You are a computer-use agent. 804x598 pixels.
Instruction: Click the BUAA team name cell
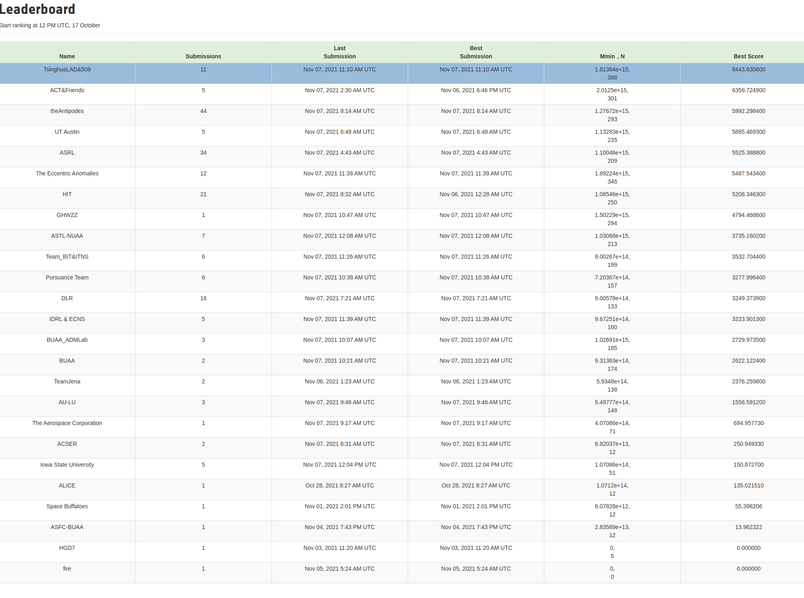(x=67, y=361)
